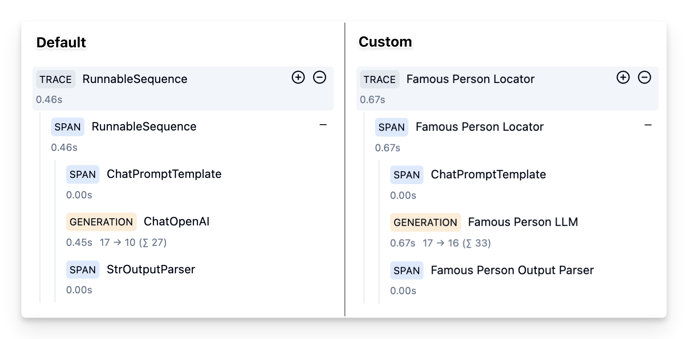Select the ChatOpenAI generation
688x339 pixels.
click(x=177, y=221)
